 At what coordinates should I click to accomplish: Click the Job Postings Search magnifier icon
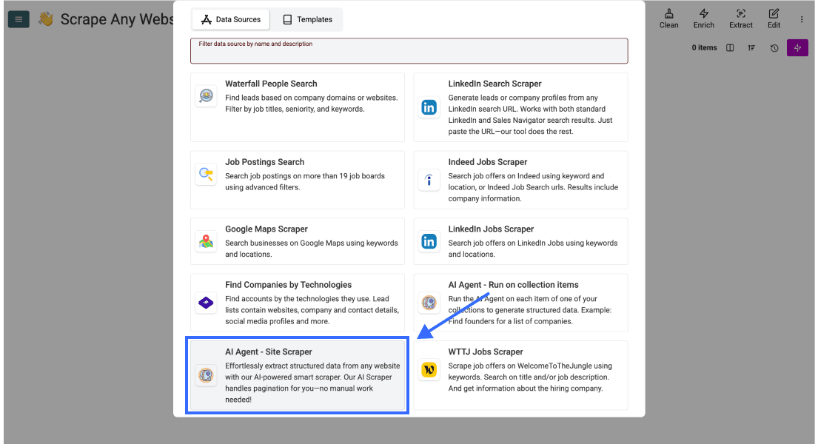coord(206,174)
